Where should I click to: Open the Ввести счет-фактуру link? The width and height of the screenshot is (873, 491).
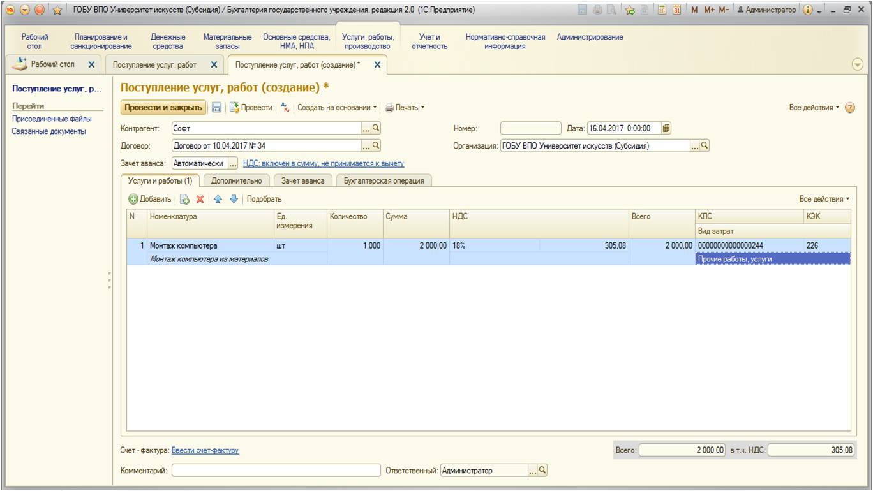tap(205, 450)
